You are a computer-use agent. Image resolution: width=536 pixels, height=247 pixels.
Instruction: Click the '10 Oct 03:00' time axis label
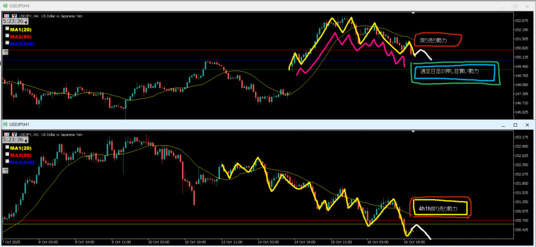159,242
